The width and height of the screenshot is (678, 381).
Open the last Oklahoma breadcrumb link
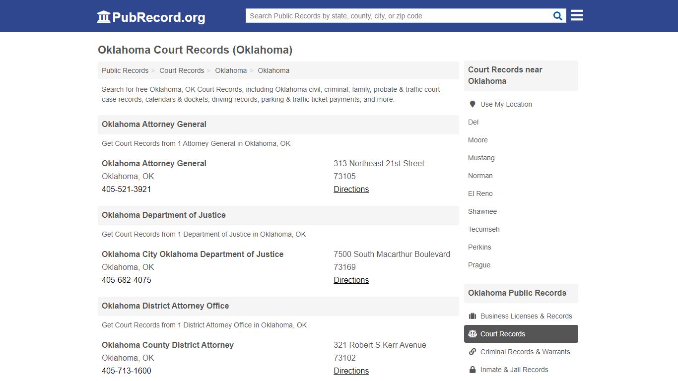tap(273, 70)
